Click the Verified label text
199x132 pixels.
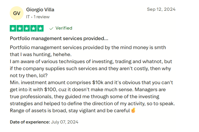pos(64,28)
